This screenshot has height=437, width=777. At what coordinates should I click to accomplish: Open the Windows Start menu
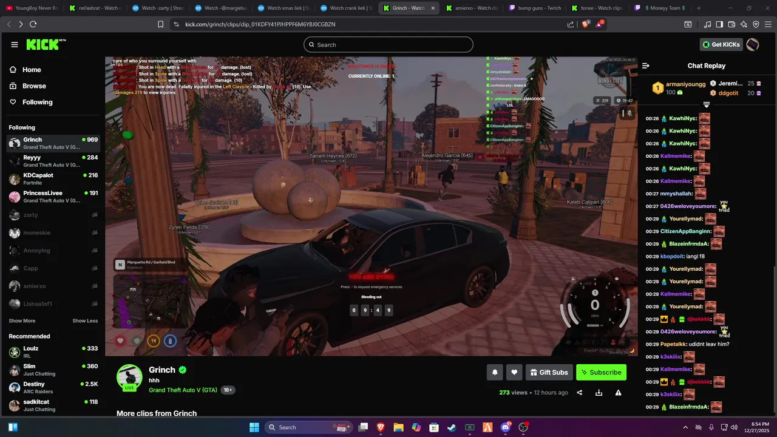(x=254, y=427)
